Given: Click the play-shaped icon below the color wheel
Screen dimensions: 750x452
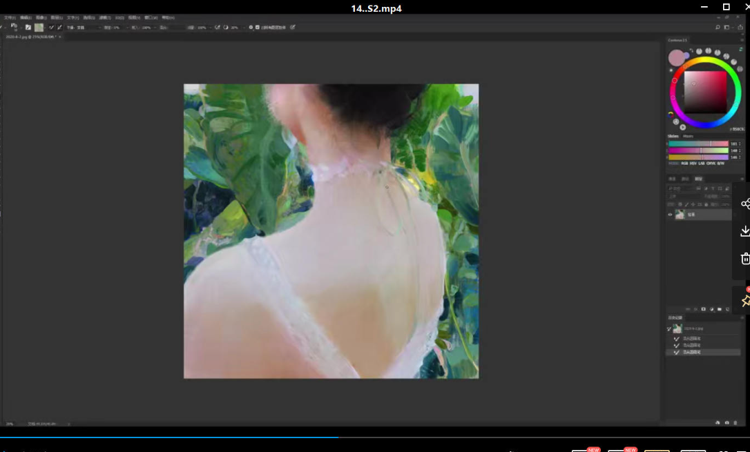Looking at the screenshot, I should [x=682, y=127].
